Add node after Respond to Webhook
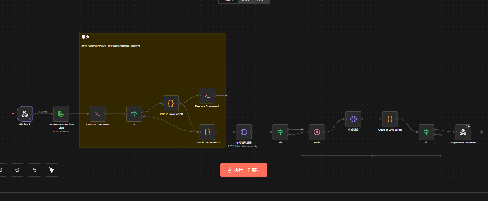 (x=481, y=132)
